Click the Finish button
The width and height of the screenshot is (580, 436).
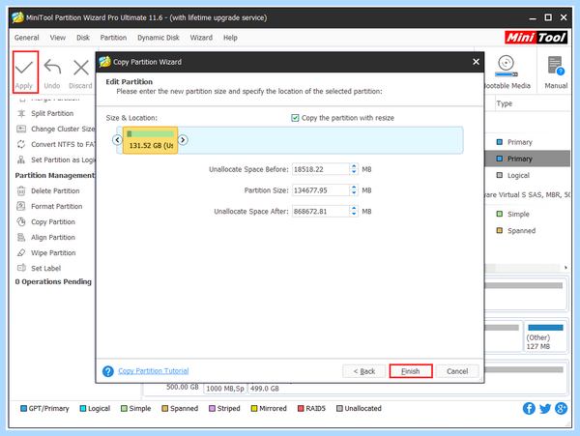[x=411, y=371]
